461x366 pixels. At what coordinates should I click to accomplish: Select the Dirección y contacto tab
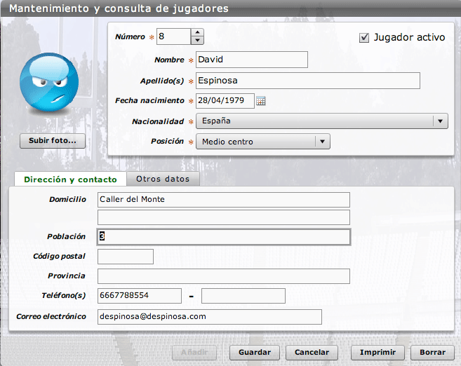(70, 179)
